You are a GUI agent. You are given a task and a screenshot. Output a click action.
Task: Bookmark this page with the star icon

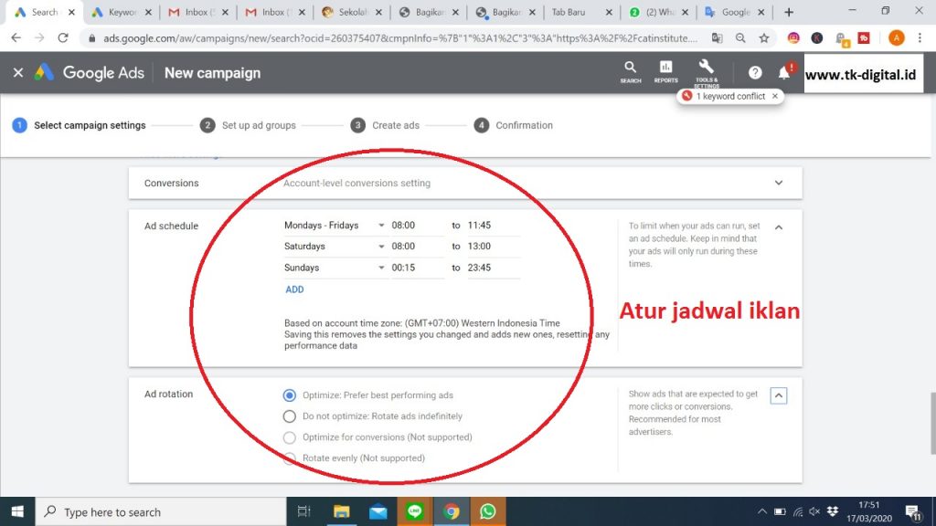764,38
